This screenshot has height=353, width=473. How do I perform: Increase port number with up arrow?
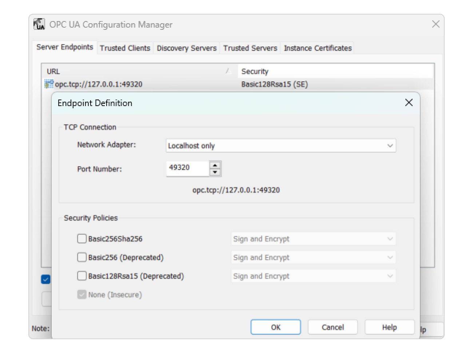(215, 165)
